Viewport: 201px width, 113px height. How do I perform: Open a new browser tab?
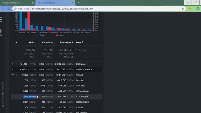pos(79,3)
